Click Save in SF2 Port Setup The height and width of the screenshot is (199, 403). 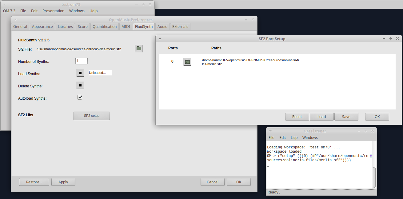click(x=346, y=117)
